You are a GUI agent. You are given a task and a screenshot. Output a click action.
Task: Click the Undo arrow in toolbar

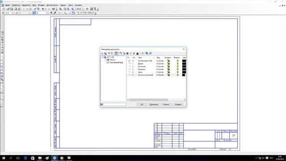[x=43, y=9]
